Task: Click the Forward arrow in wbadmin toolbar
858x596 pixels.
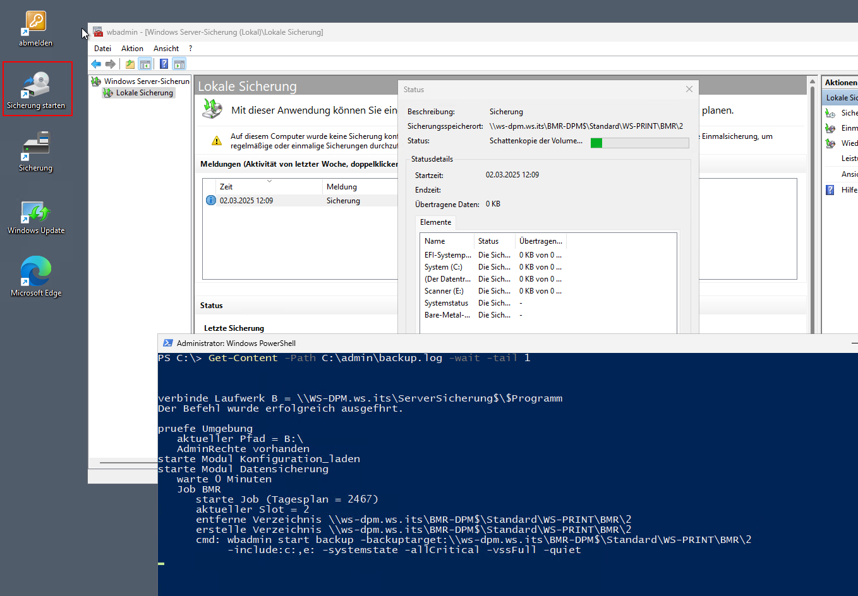Action: point(111,64)
